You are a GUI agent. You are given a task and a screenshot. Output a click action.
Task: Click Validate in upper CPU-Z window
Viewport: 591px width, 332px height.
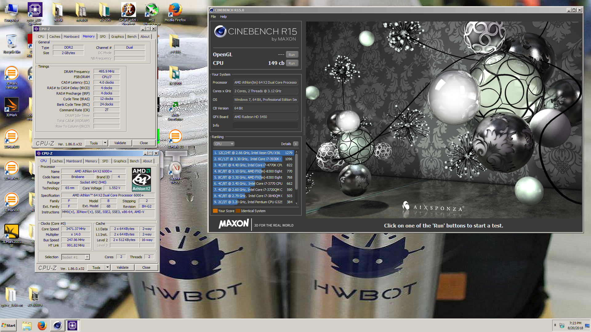click(x=120, y=143)
